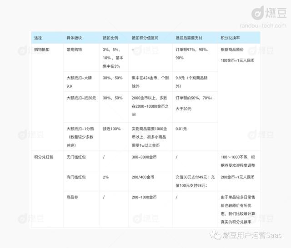Click the 订单额的50%,70% text

194,98
